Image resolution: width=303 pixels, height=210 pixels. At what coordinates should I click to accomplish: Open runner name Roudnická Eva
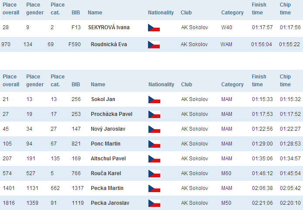(109, 44)
